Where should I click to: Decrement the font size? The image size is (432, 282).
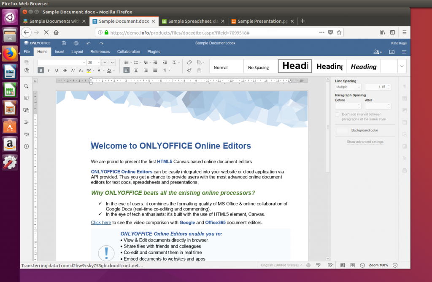[x=112, y=62]
